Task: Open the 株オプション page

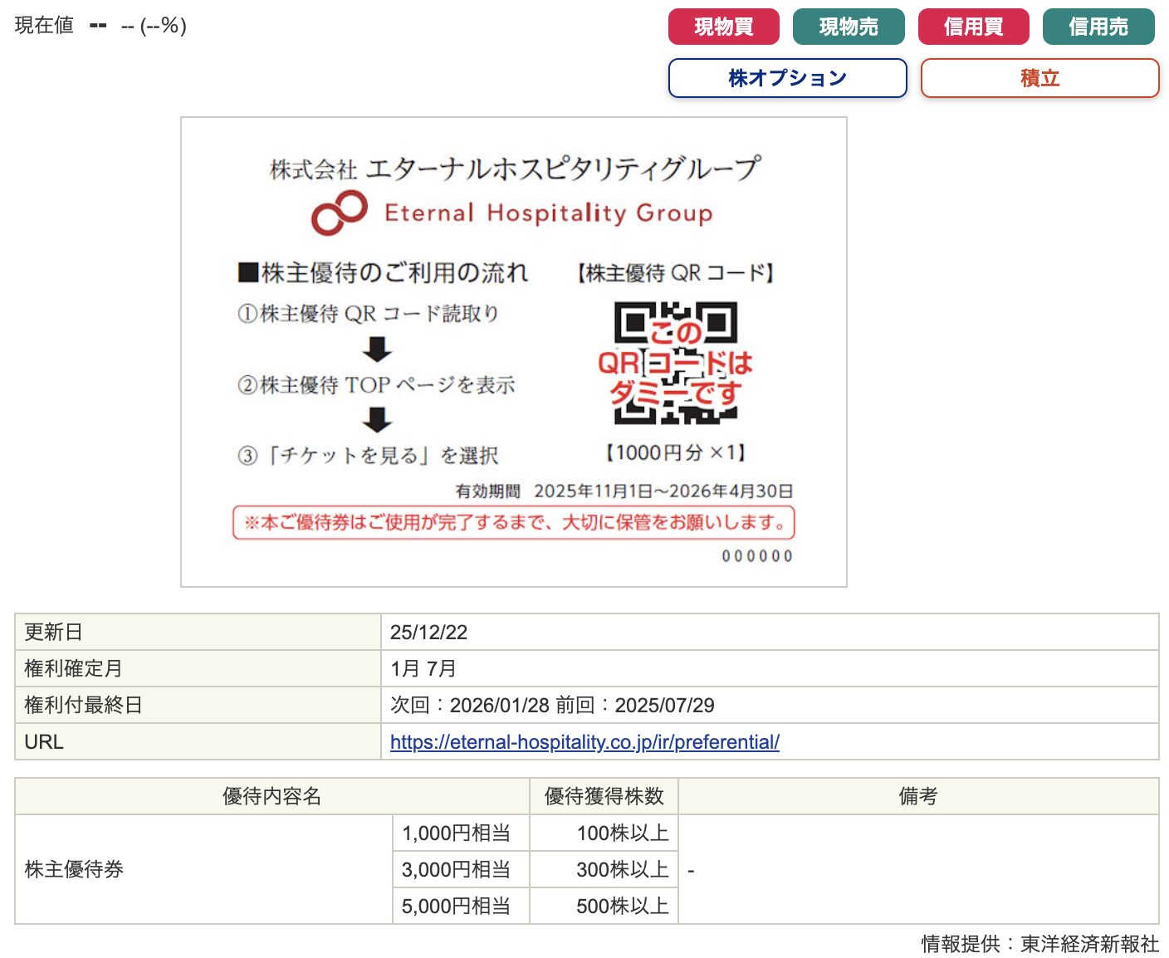Action: (x=787, y=78)
